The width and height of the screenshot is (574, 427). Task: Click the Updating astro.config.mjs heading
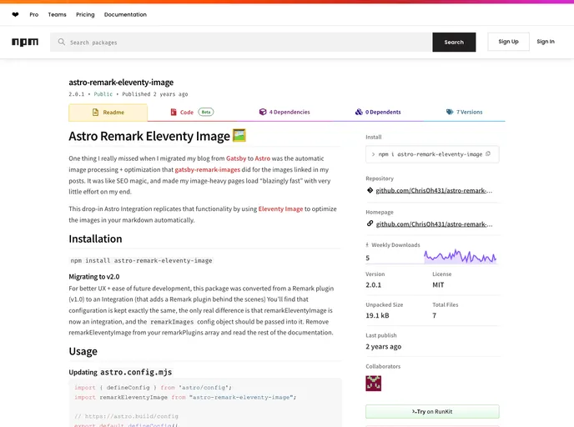120,372
